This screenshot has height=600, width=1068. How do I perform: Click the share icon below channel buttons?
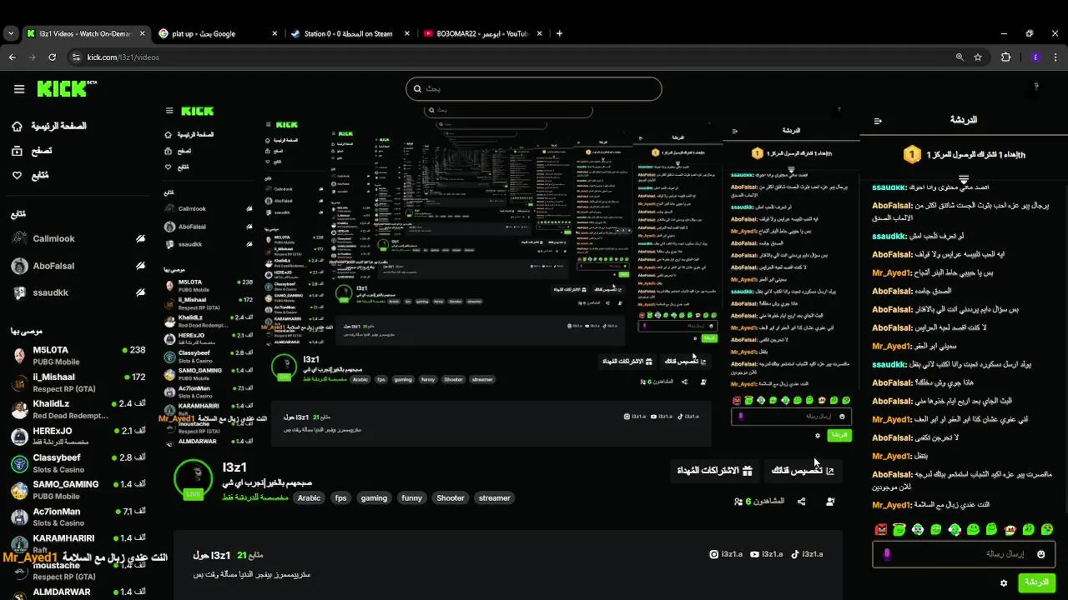tap(802, 502)
